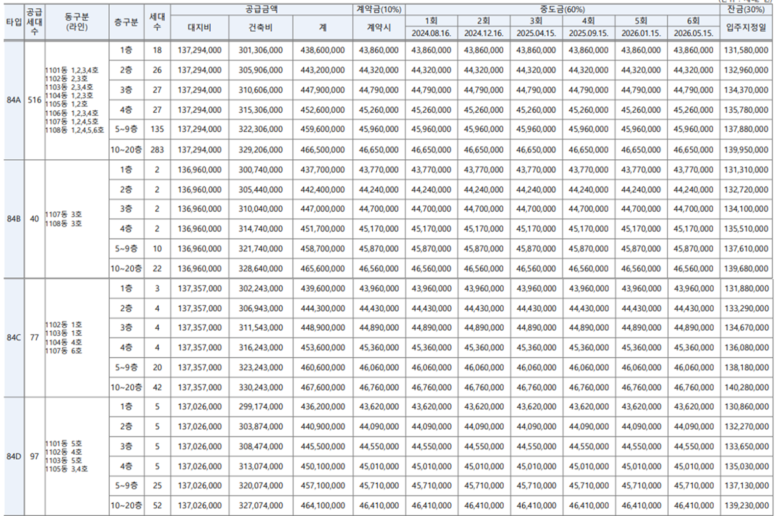Click balance amount 131,580,000
Viewport: 778px width, 516px height.
746,50
